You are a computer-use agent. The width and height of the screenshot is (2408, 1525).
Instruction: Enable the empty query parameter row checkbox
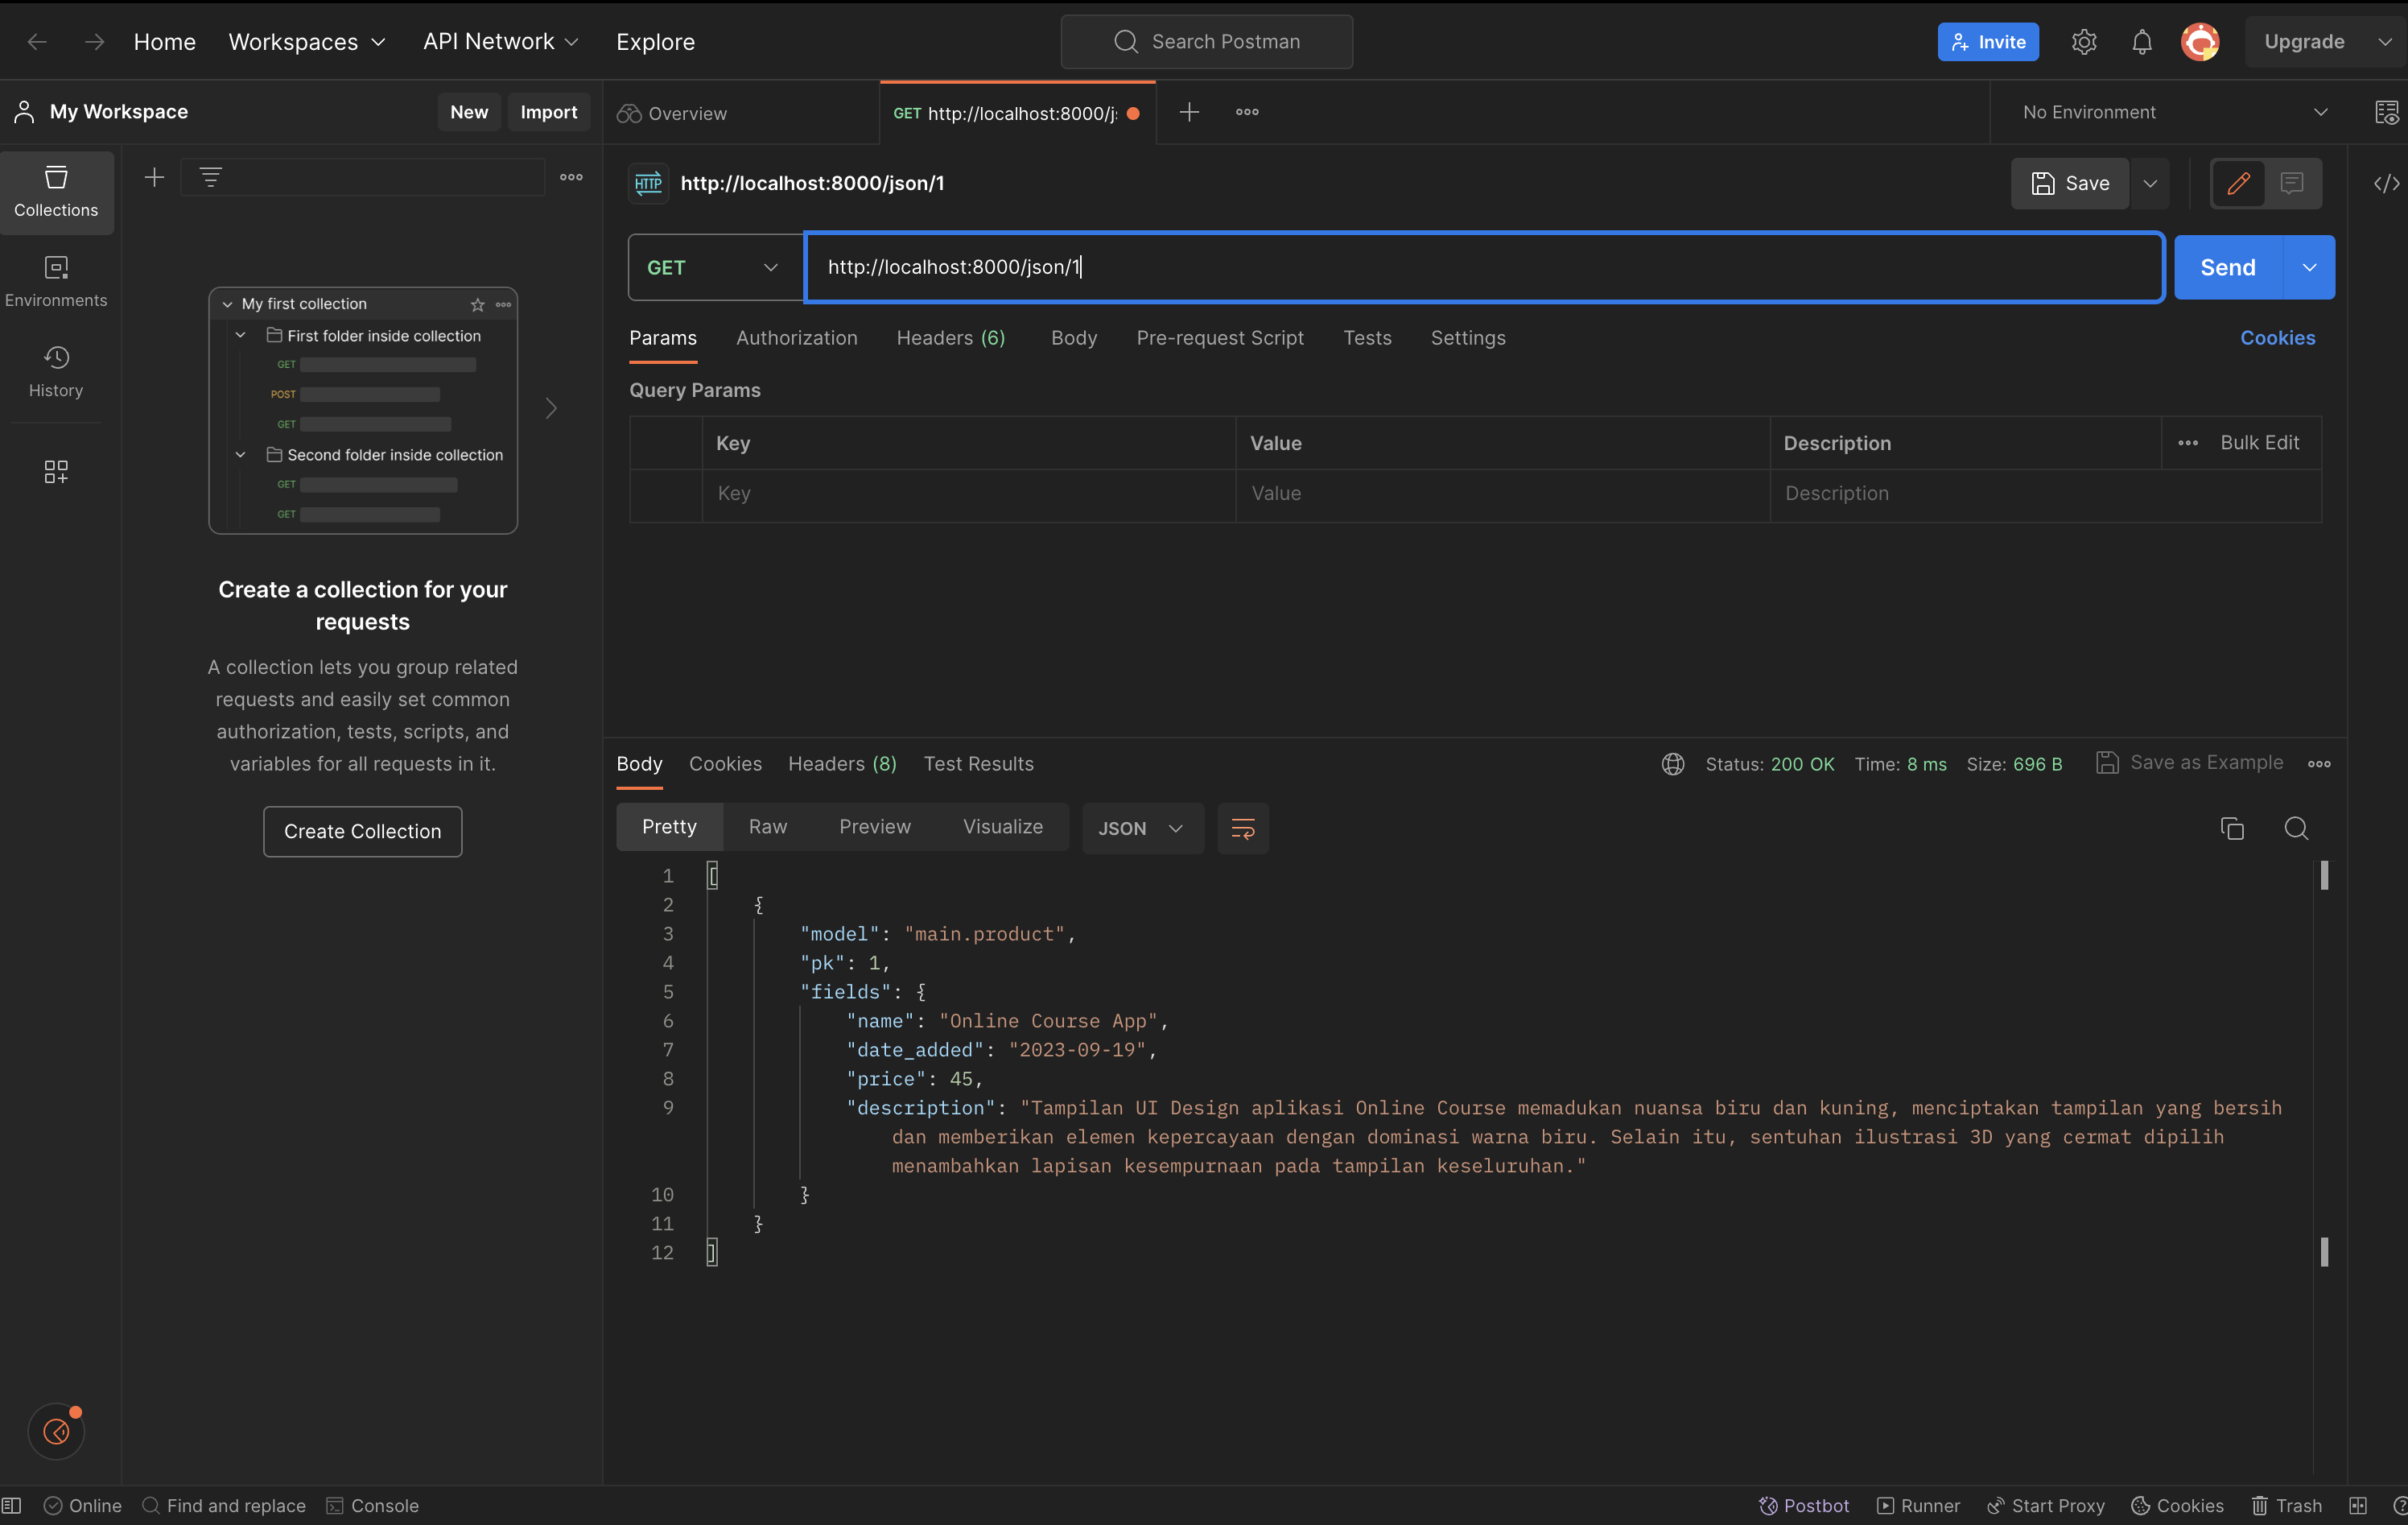pos(665,494)
